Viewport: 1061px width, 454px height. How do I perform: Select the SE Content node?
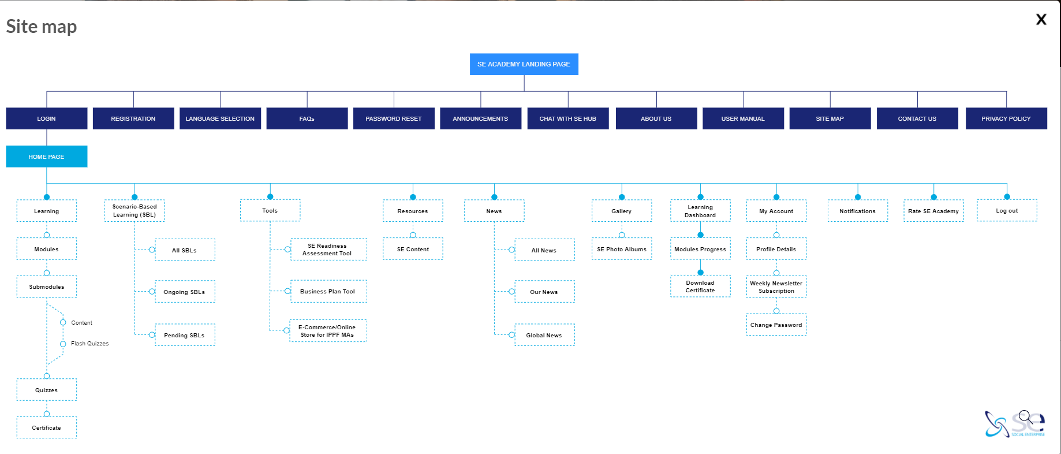click(x=413, y=249)
